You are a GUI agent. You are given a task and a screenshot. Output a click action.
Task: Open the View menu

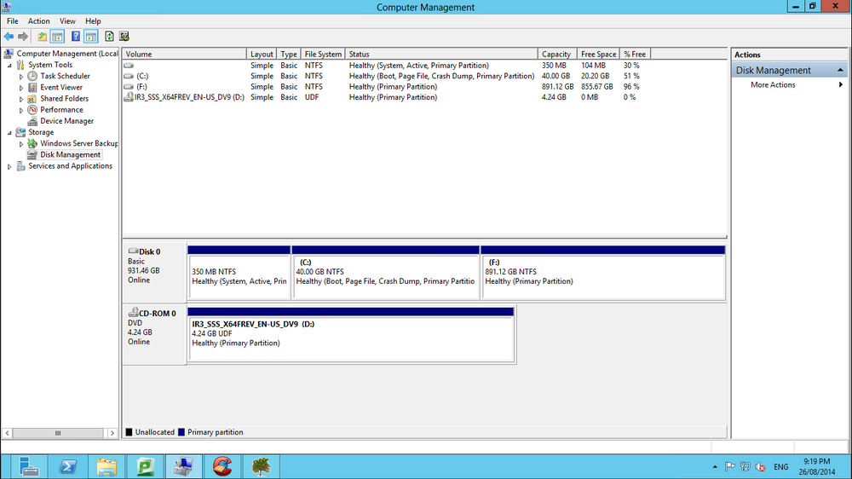point(67,20)
